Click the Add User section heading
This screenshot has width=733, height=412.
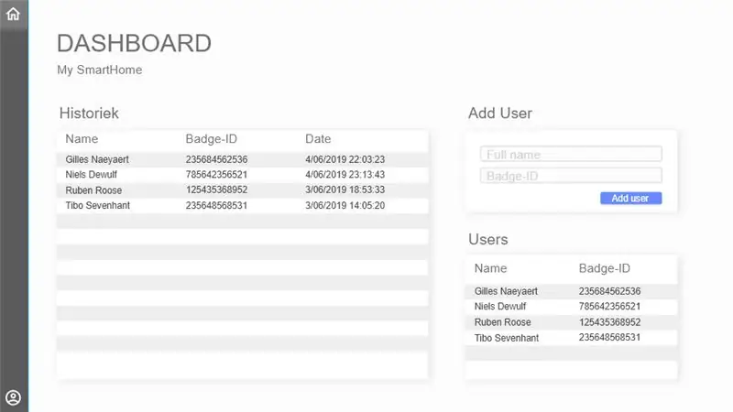click(500, 113)
